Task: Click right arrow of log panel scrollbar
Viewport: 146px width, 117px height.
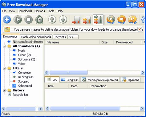Action: tap(142, 108)
